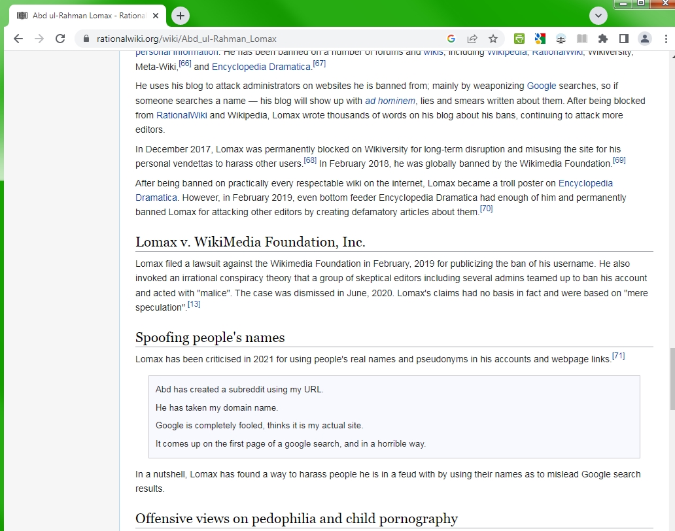Click the 'Spoofing people's names' heading
Screen dimensions: 675x531
210,337
